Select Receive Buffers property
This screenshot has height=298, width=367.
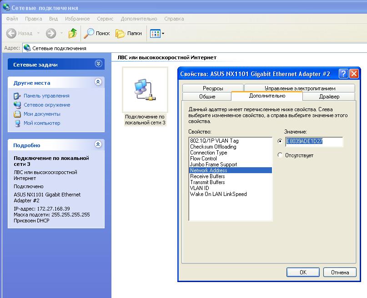coord(230,176)
